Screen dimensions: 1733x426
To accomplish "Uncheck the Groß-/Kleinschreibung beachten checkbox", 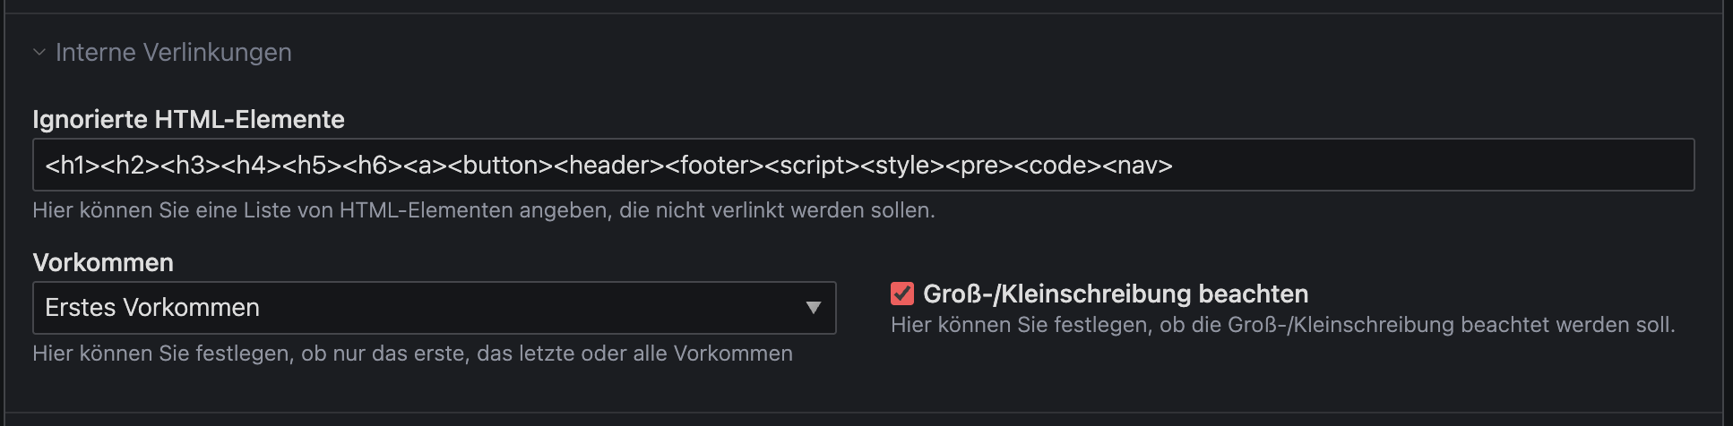I will (x=901, y=294).
